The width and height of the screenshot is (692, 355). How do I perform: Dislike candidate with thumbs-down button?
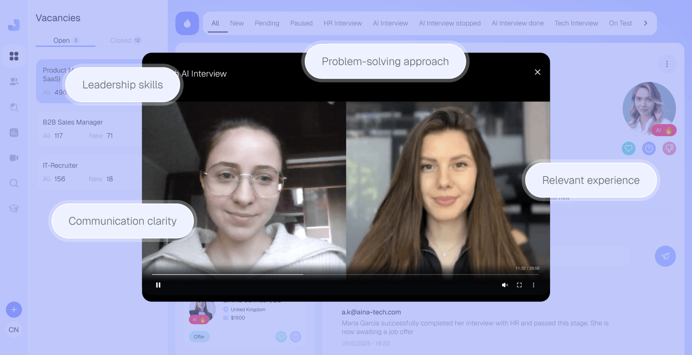point(669,149)
